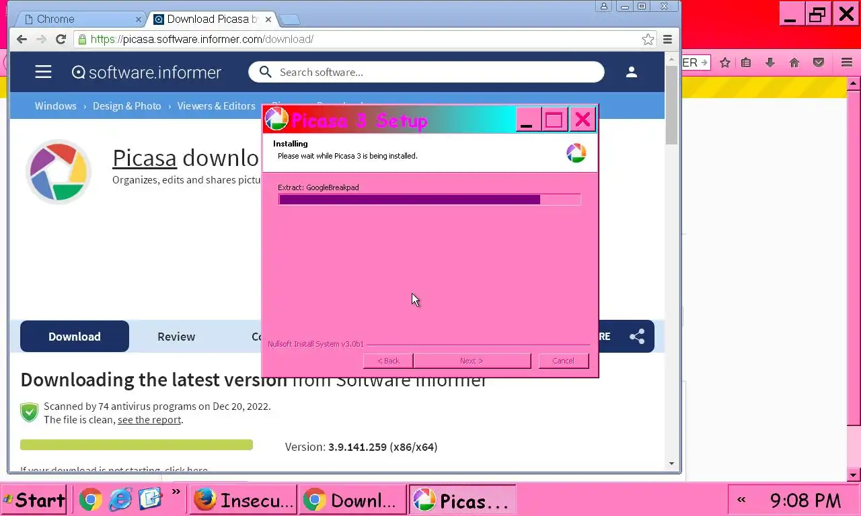Click third quick launch desktop icon

click(150, 499)
